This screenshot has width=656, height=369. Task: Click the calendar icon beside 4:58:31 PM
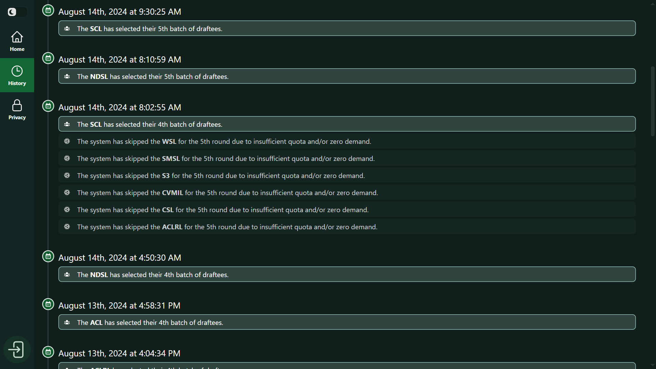48,304
